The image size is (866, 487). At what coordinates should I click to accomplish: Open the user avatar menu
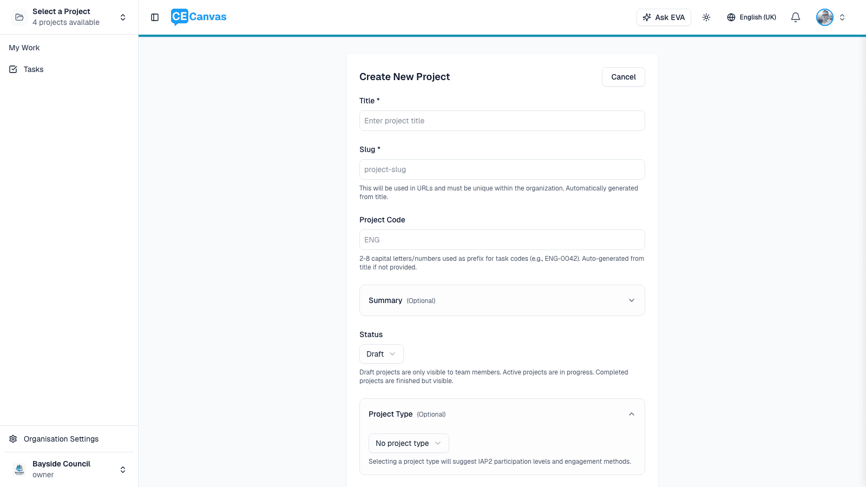point(824,17)
